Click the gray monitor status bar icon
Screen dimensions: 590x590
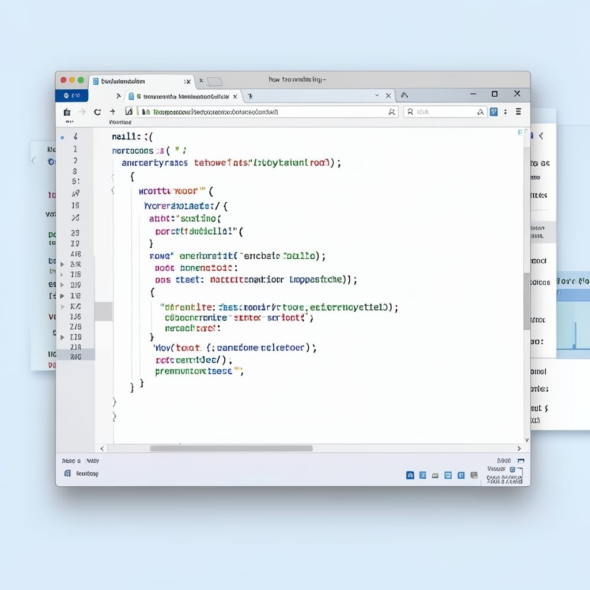pyautogui.click(x=474, y=475)
